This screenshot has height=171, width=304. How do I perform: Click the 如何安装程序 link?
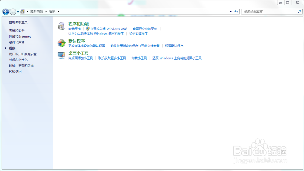[x=138, y=34]
